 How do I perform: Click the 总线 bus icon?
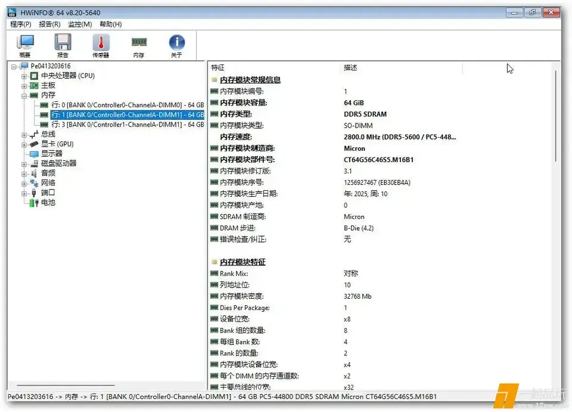34,134
